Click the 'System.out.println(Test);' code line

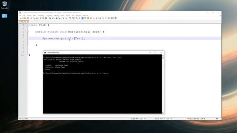click(64, 38)
